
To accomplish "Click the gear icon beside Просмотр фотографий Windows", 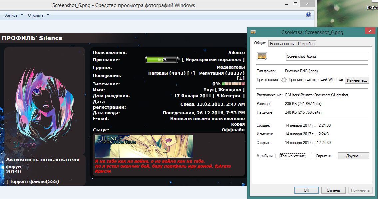I will coord(284,80).
